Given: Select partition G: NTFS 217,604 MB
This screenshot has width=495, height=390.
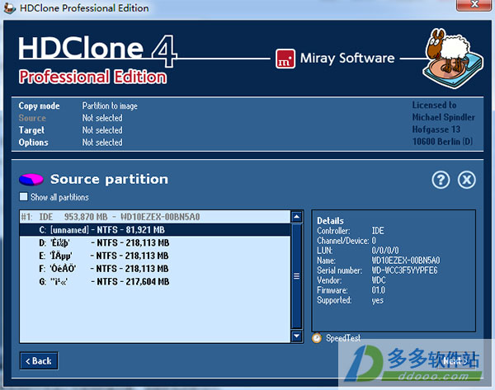Looking at the screenshot, I should click(x=155, y=281).
